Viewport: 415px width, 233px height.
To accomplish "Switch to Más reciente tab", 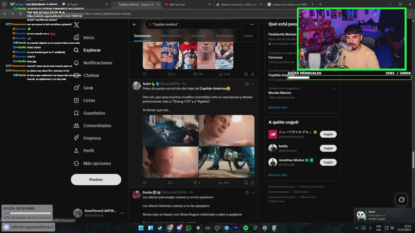I will (171, 36).
